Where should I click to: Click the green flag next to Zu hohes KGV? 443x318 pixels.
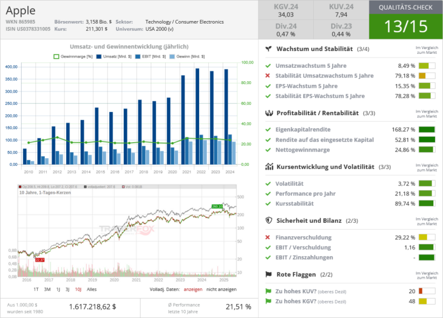268,301
